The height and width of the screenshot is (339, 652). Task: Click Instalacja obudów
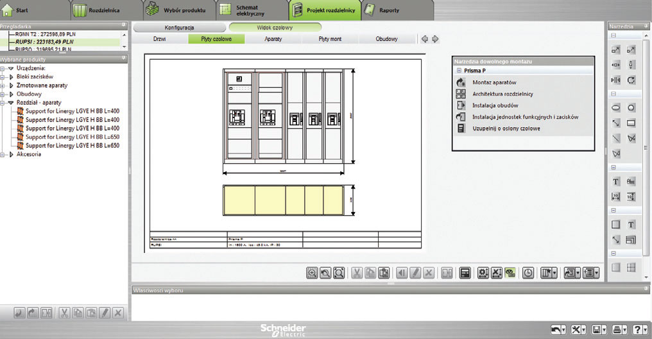[495, 106]
